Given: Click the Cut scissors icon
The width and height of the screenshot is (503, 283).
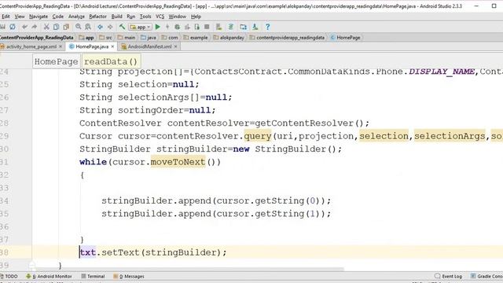Looking at the screenshot, I should (x=46, y=27).
